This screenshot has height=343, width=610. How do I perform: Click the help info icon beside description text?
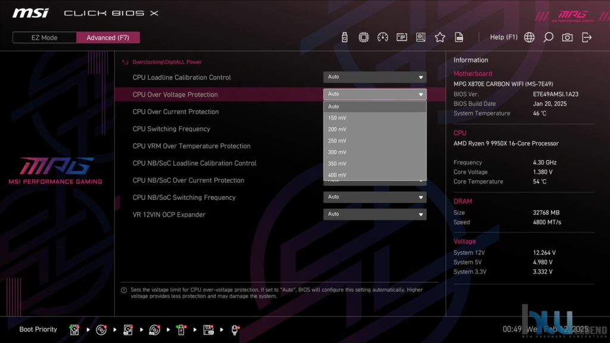tap(124, 290)
